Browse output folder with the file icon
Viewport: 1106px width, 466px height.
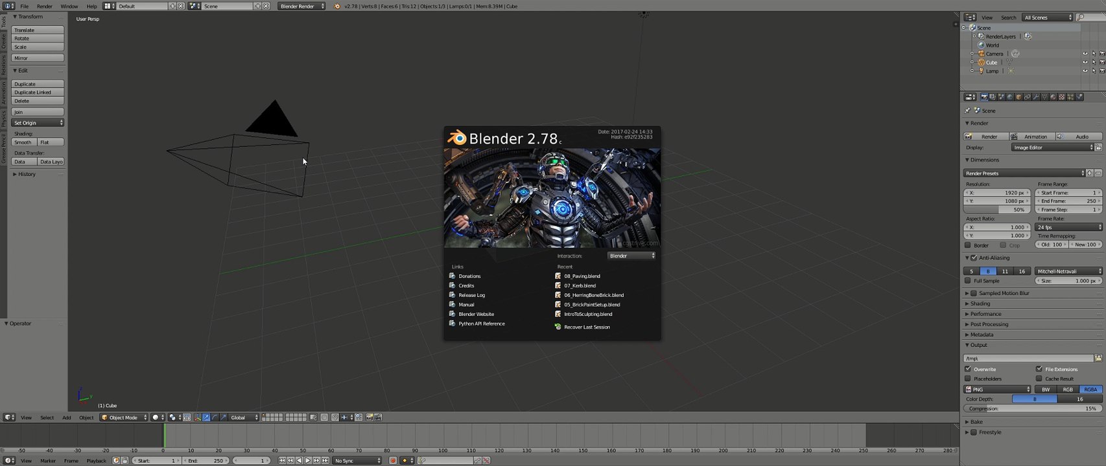(x=1098, y=358)
